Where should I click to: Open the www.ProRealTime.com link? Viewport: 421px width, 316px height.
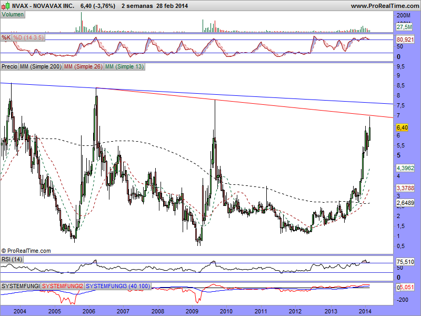tap(385, 6)
